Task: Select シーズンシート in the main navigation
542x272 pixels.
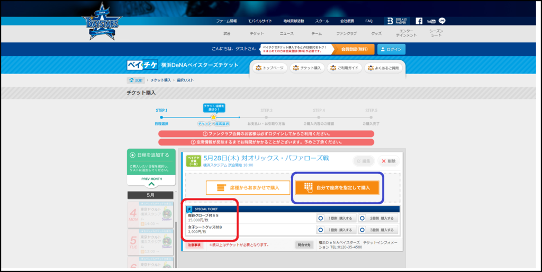Action: (x=436, y=33)
